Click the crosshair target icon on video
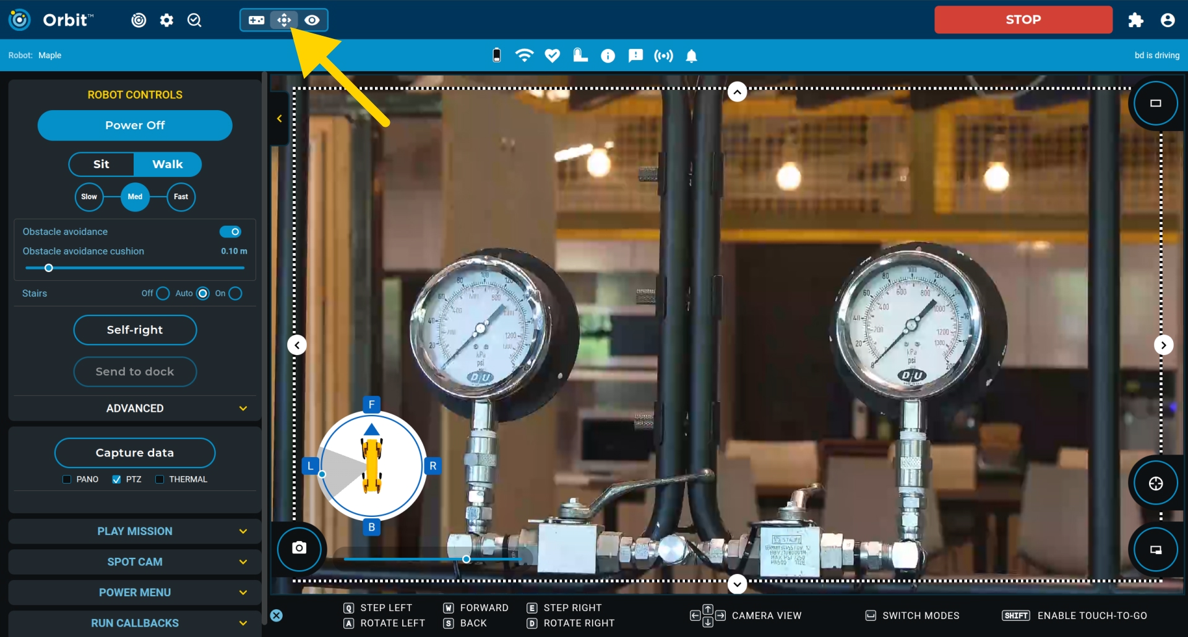Screen dimensions: 1188x637 point(1155,484)
